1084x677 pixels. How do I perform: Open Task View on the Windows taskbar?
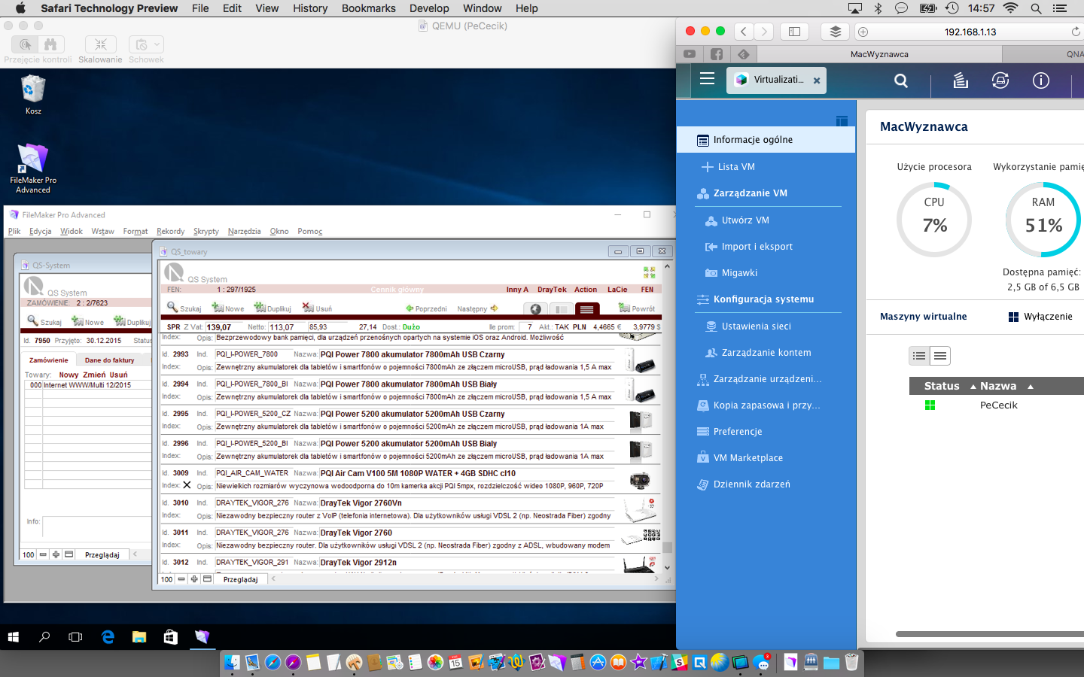pos(75,637)
